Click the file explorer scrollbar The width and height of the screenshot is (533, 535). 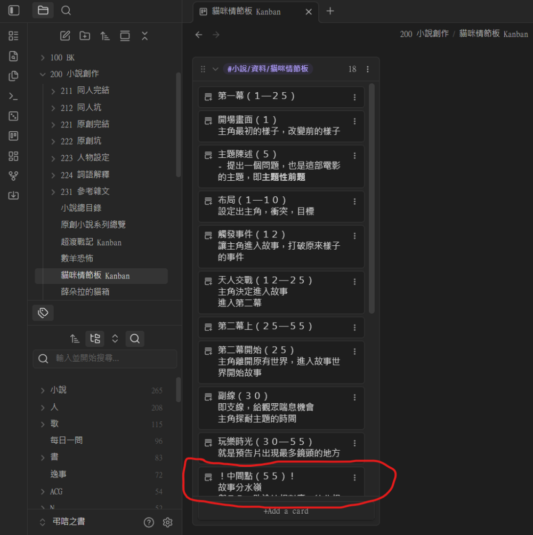tap(178, 125)
